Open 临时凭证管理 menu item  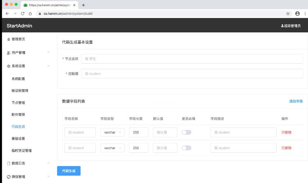tap(22, 150)
